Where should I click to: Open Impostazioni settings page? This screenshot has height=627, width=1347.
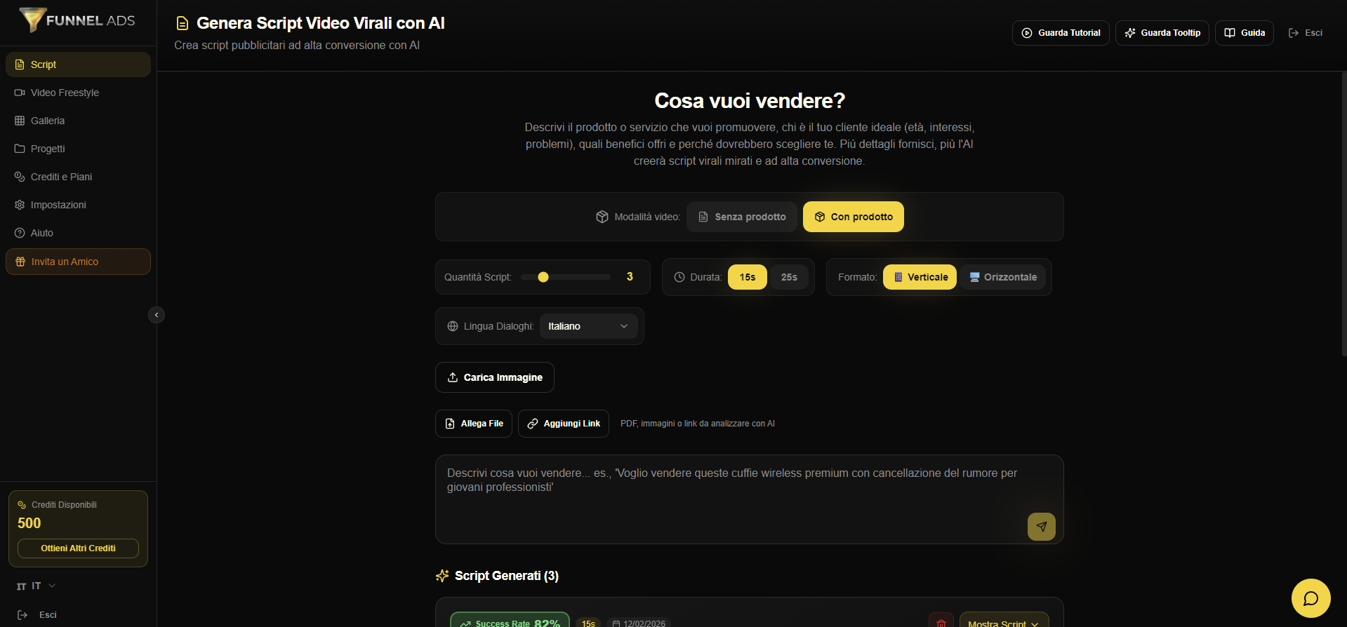[x=78, y=205]
